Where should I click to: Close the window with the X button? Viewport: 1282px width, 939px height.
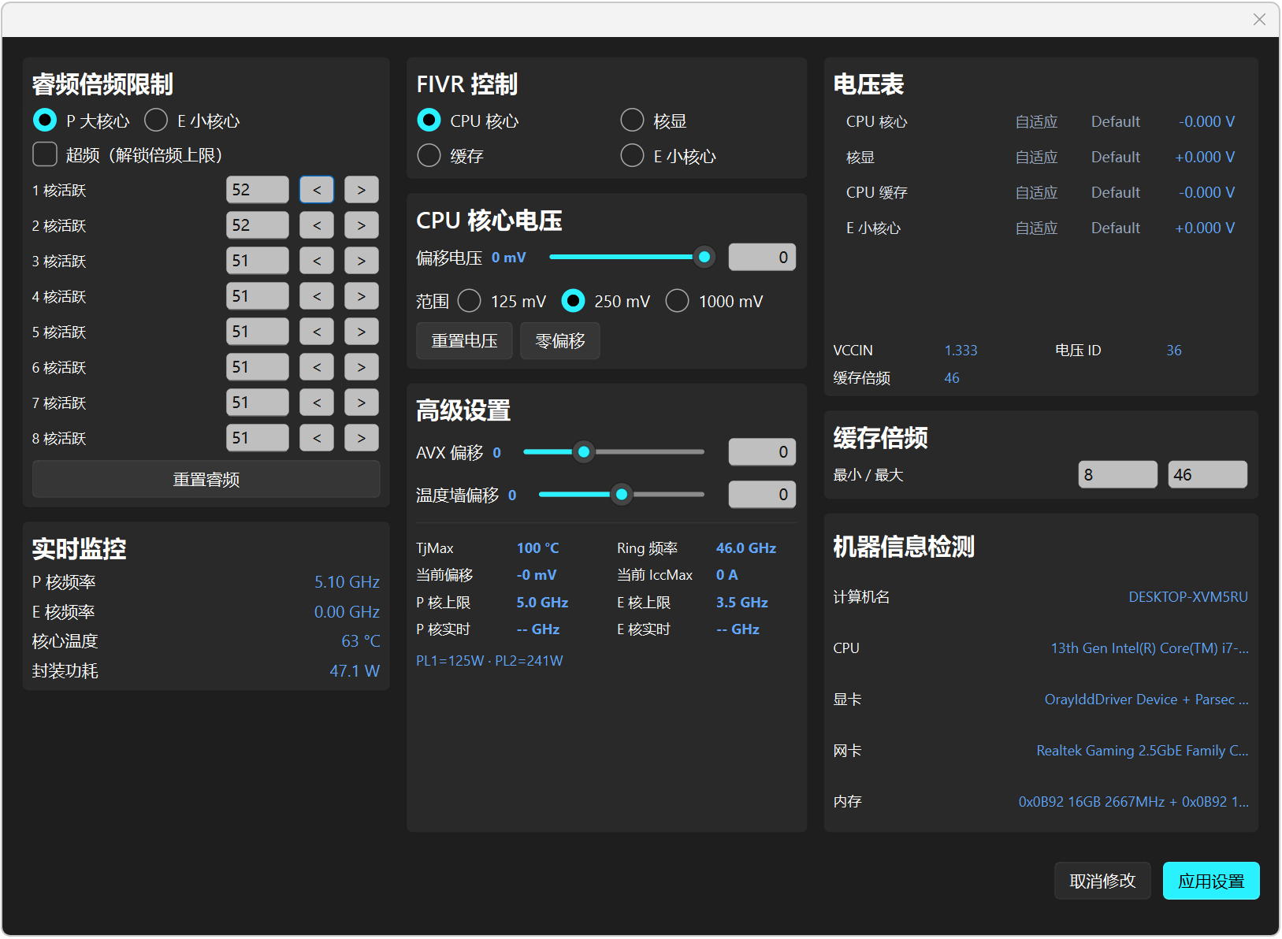tap(1259, 19)
